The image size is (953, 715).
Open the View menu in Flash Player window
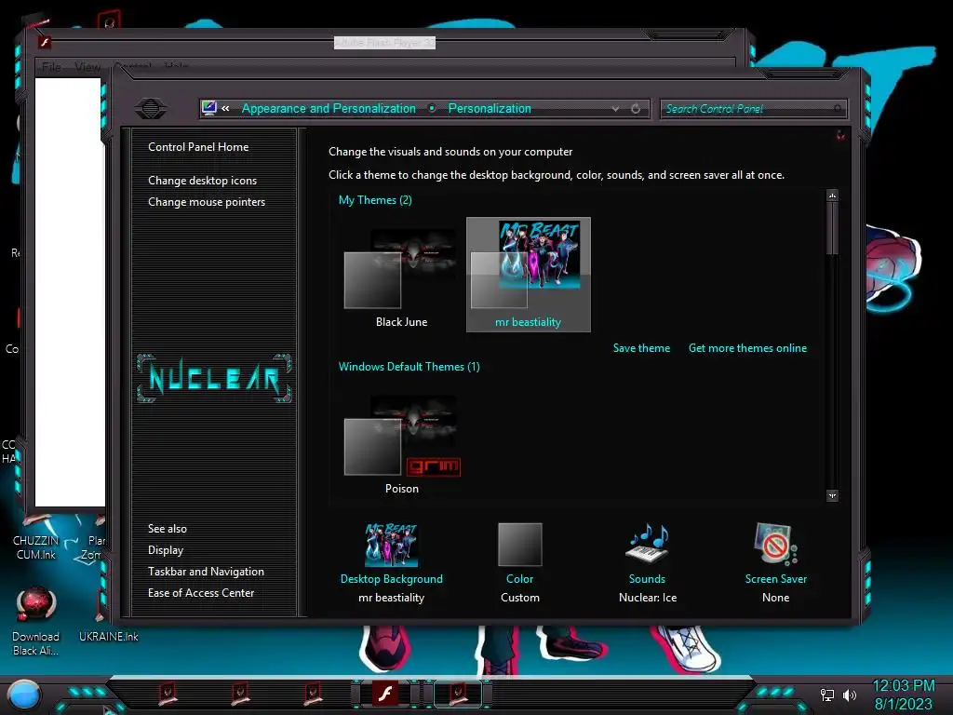coord(87,67)
